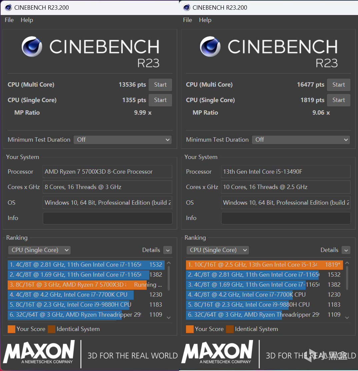
Task: Click the 9.06 x MP Ratio value
Action: pyautogui.click(x=321, y=113)
